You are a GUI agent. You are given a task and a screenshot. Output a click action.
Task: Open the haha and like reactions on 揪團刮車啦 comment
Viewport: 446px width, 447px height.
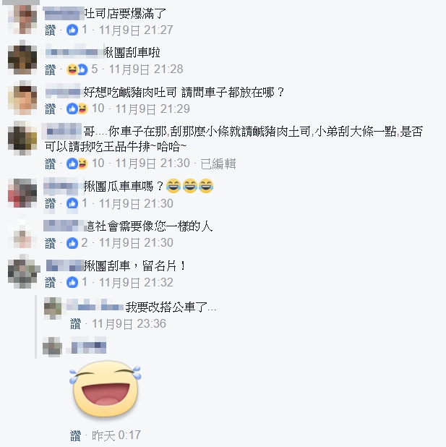point(77,69)
